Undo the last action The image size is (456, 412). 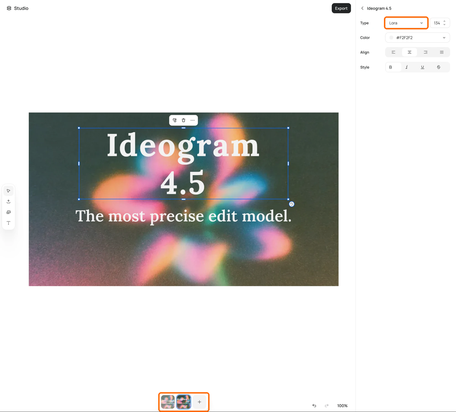coord(314,405)
